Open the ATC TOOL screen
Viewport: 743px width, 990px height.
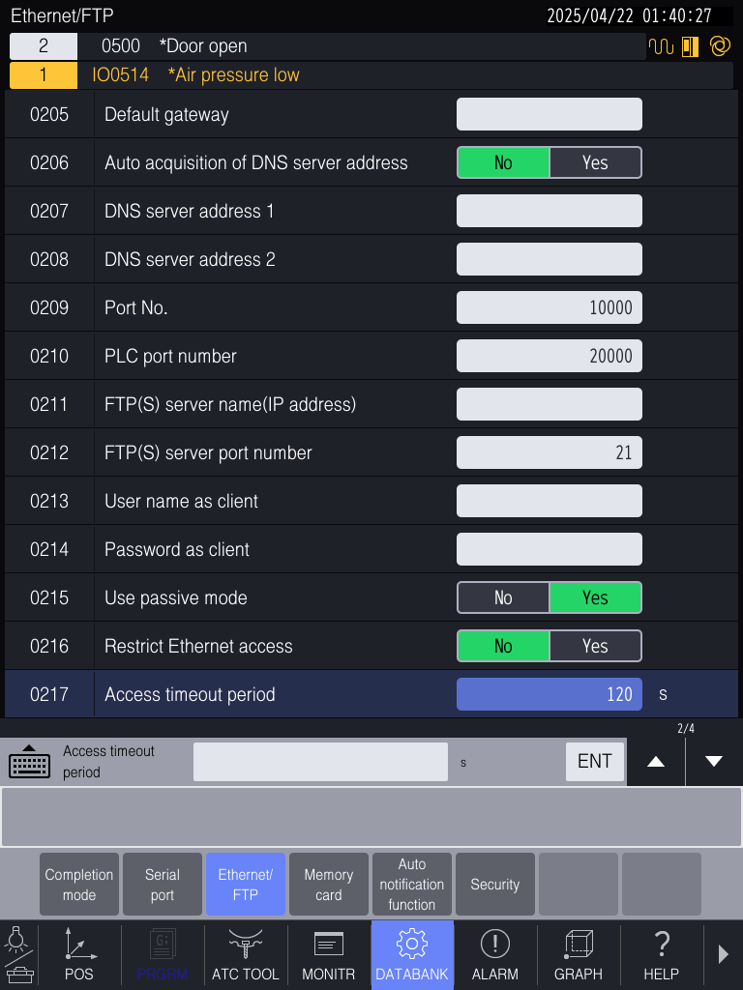pos(246,955)
